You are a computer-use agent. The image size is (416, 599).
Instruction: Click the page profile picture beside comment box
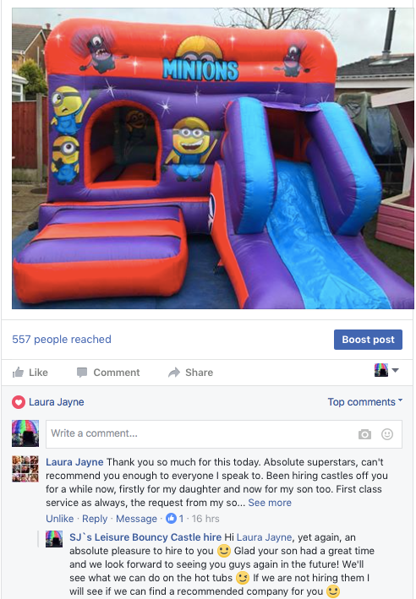[25, 433]
